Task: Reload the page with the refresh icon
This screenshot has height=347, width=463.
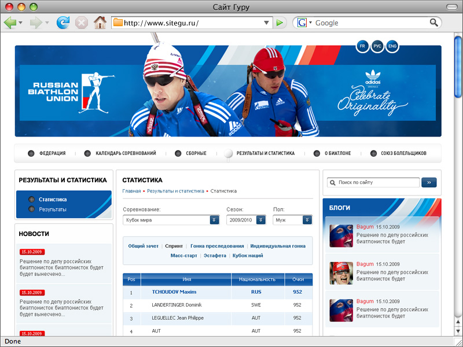Action: pos(63,23)
